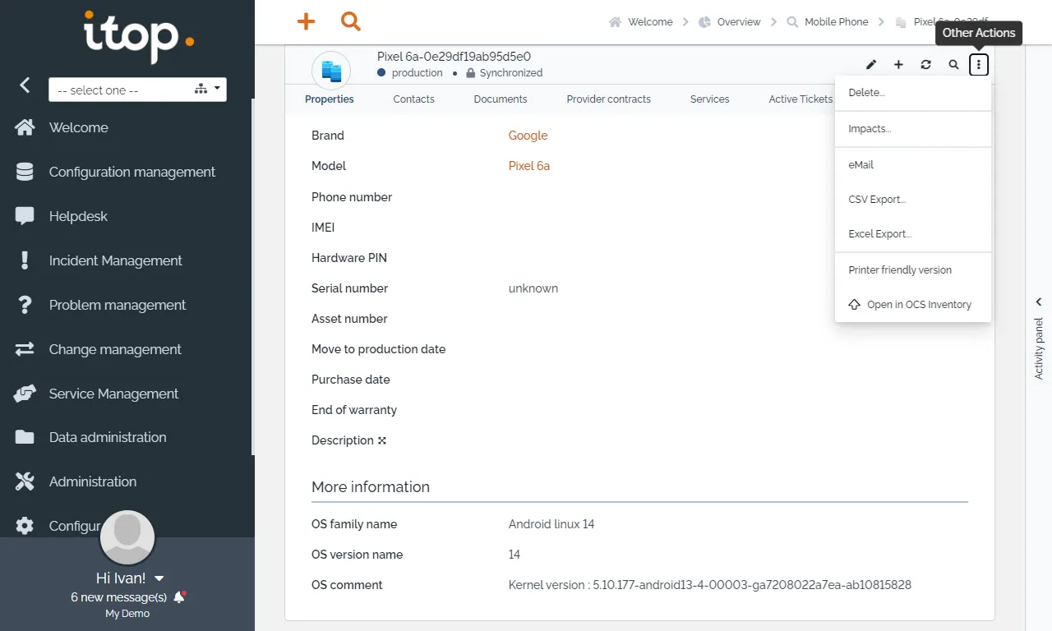Click the search icon in object header
1052x631 pixels.
click(x=953, y=64)
